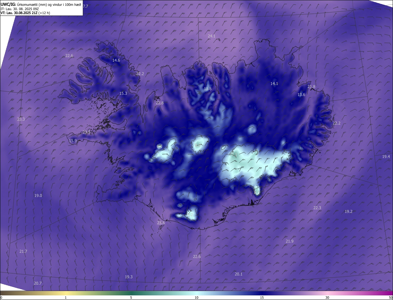Click the 23.5 value label

tap(86, 132)
